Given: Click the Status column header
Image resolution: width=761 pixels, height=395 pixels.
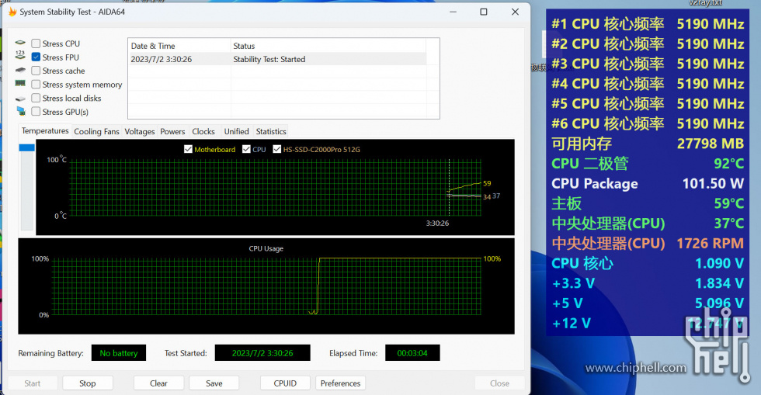Looking at the screenshot, I should pyautogui.click(x=328, y=46).
